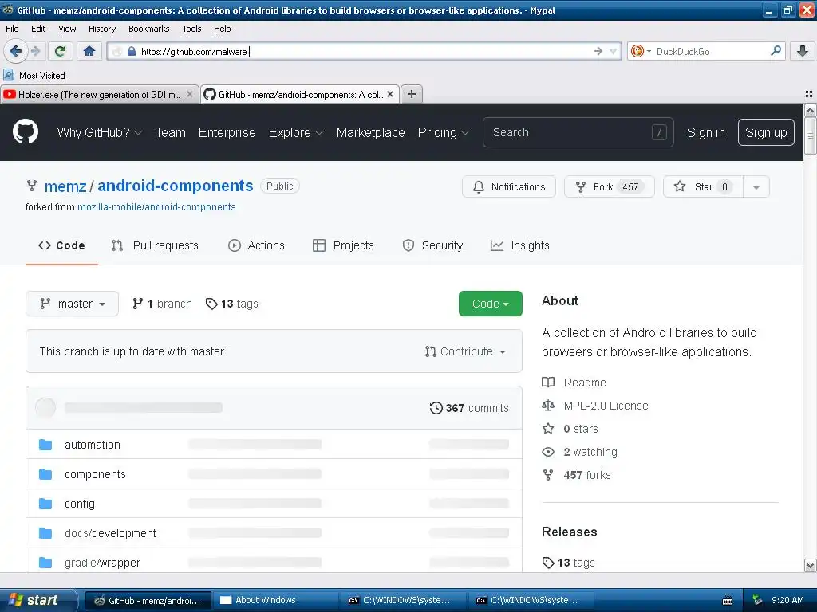The image size is (817, 612).
Task: Open the docs/development folder
Action: [x=110, y=533]
